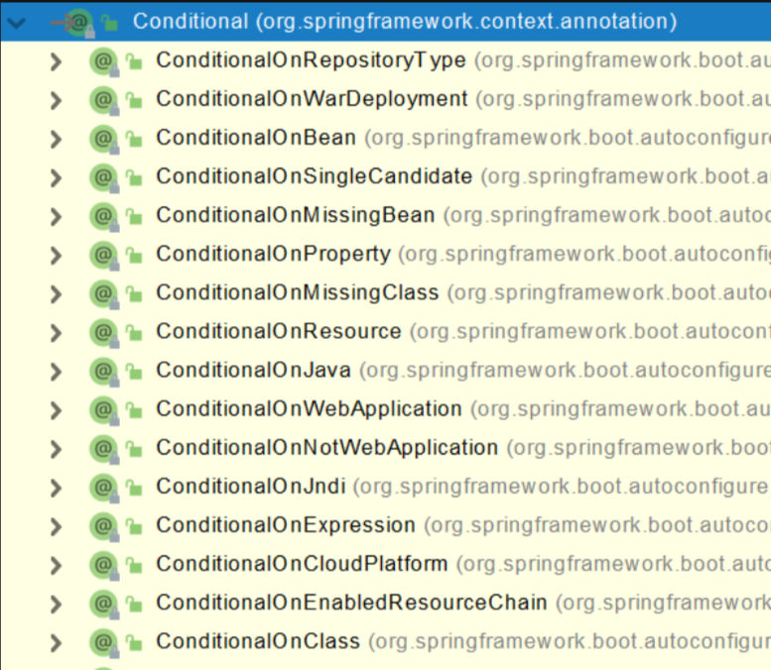Select ConditionalOnWarDeployment text
The height and width of the screenshot is (670, 771).
(312, 100)
